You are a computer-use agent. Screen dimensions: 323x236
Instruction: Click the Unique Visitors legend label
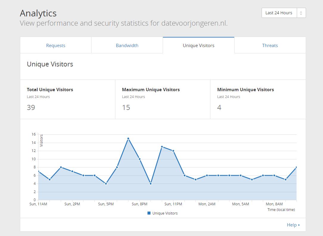click(x=165, y=213)
